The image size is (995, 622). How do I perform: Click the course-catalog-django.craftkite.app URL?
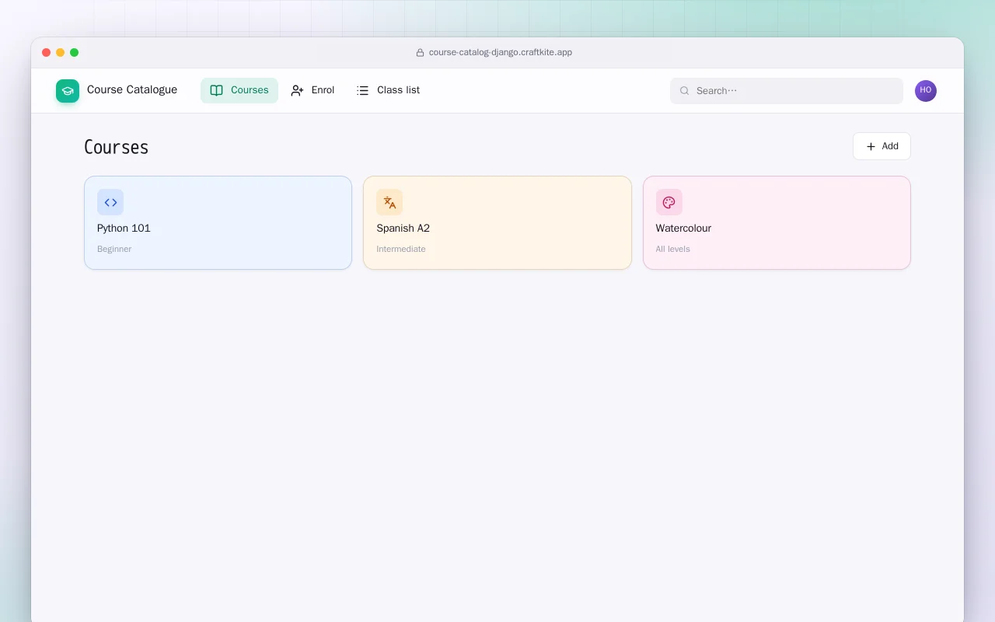[501, 53]
